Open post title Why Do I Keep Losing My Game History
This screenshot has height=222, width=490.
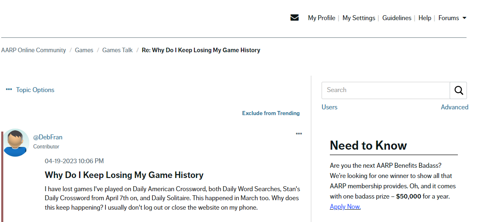point(124,175)
